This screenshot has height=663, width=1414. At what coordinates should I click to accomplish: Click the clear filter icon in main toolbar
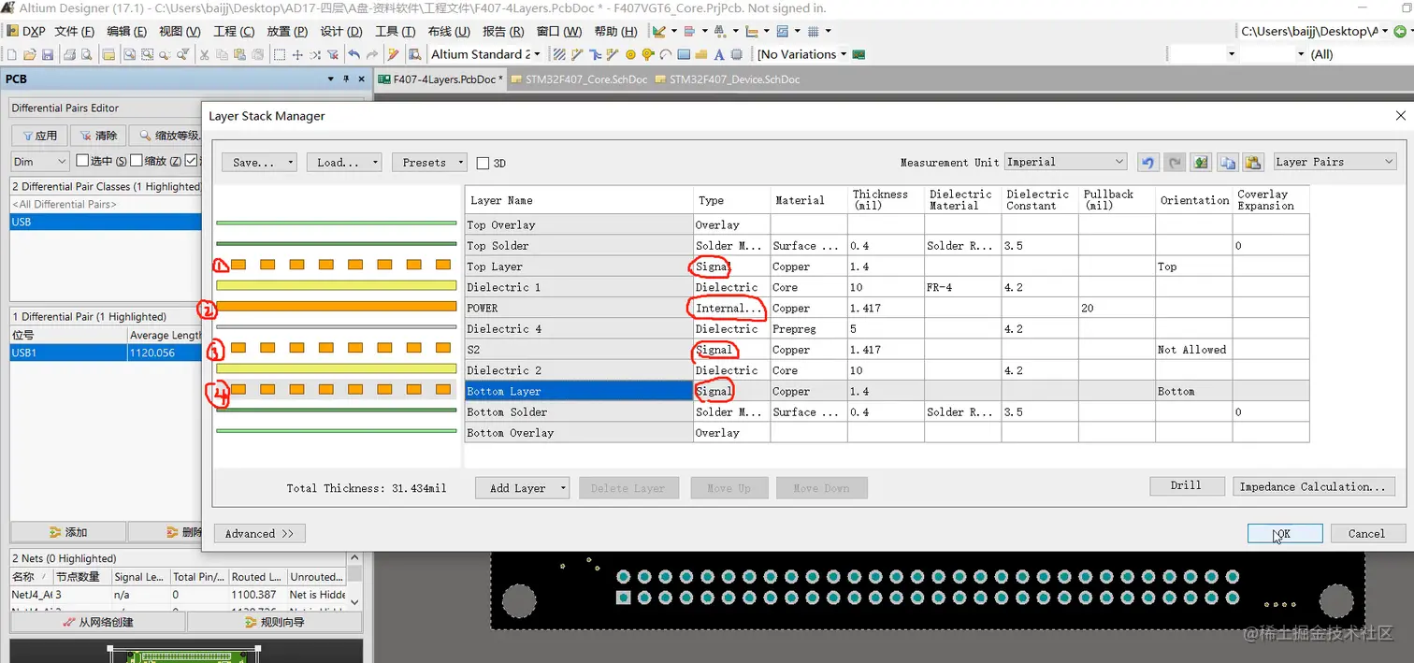tap(333, 54)
